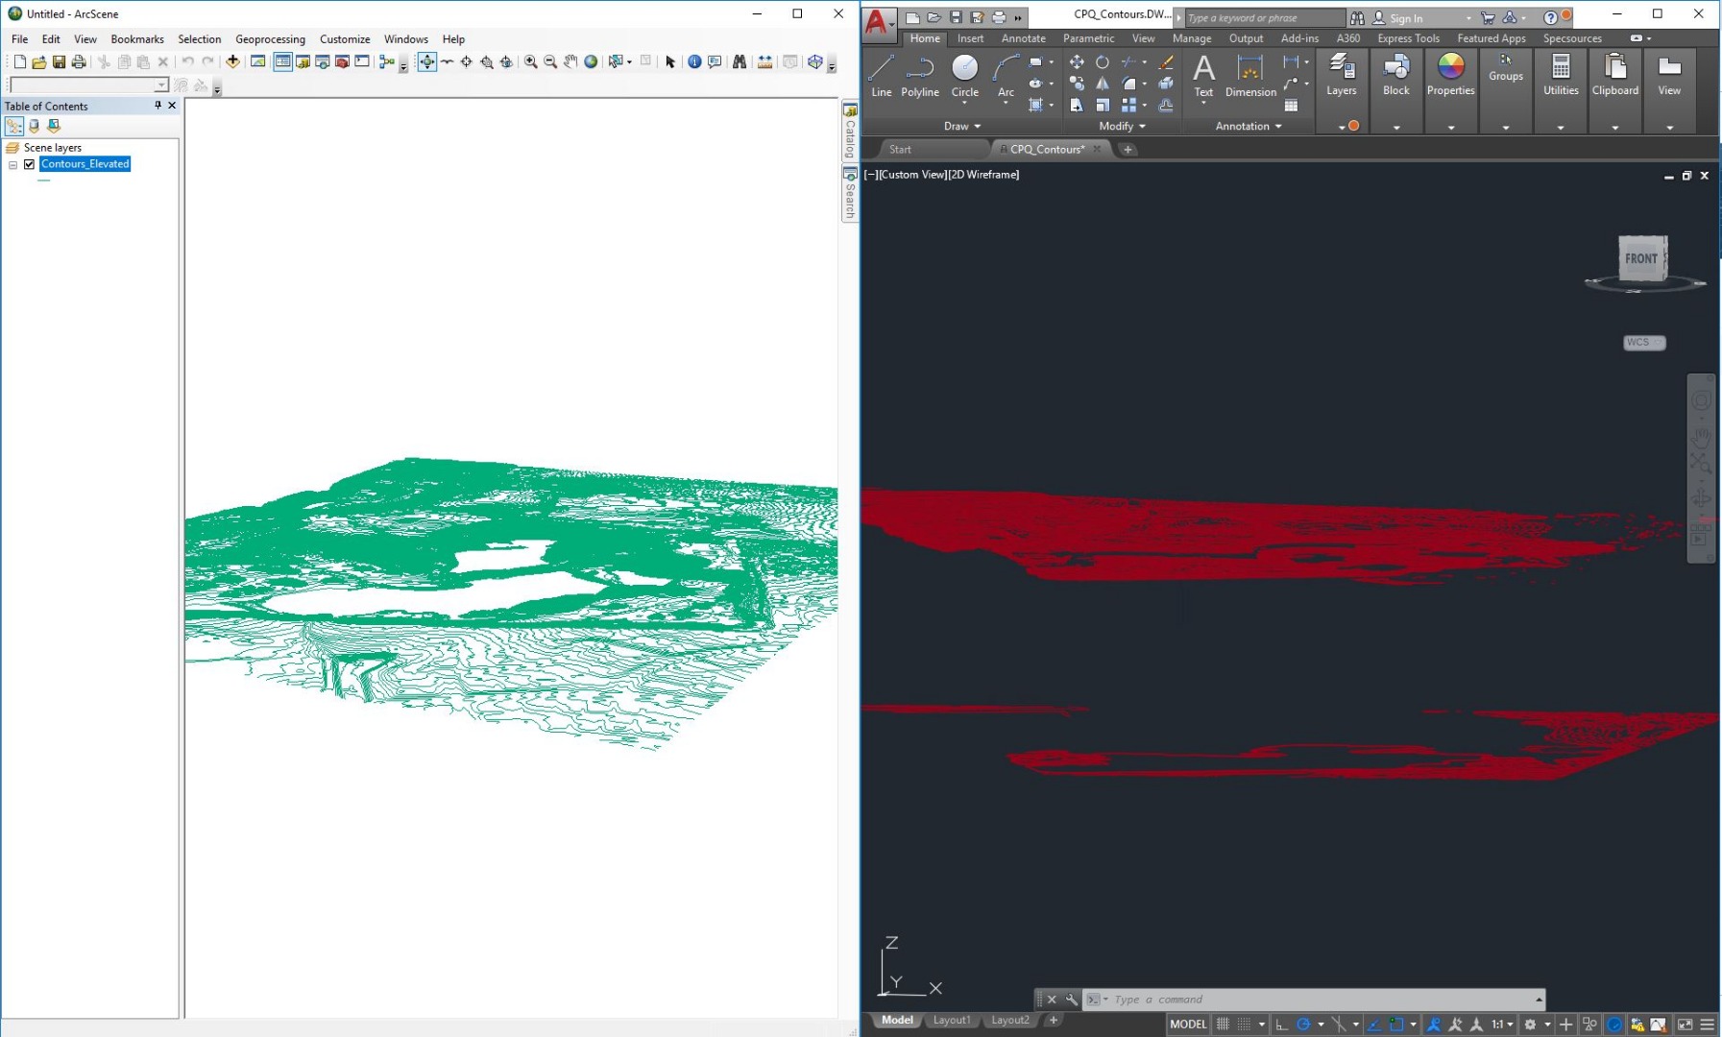The height and width of the screenshot is (1037, 1722).
Task: Expand the Annotation panel dropdown
Action: 1249,126
